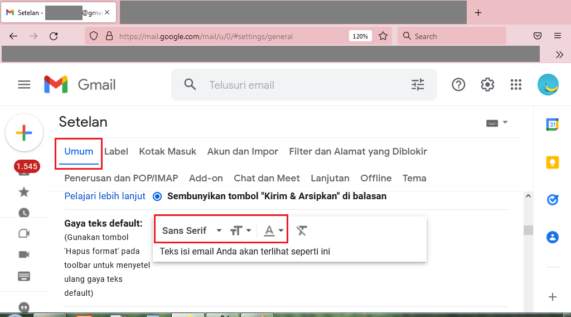Open the Gmail main menu hamburger
The height and width of the screenshot is (317, 571).
click(24, 85)
